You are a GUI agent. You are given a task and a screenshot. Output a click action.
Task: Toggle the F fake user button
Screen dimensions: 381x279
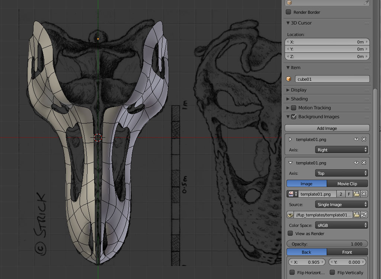tap(349, 194)
